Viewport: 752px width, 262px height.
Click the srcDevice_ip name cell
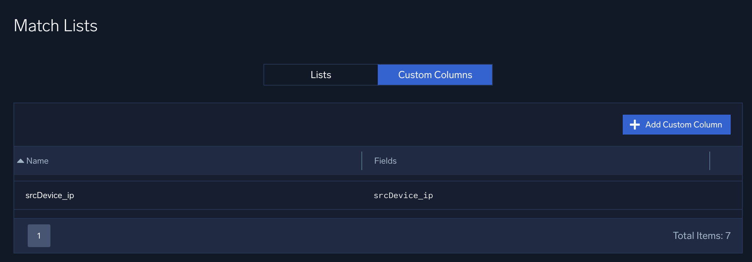pyautogui.click(x=50, y=195)
